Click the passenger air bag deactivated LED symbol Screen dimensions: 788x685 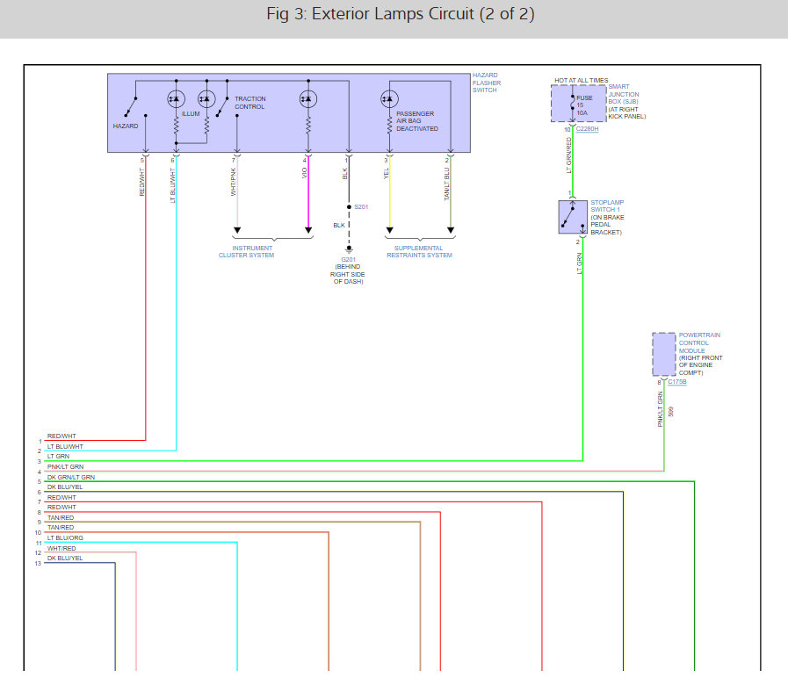point(389,99)
